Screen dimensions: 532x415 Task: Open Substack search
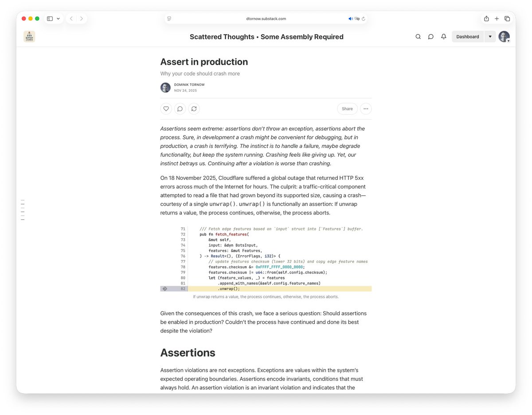418,36
